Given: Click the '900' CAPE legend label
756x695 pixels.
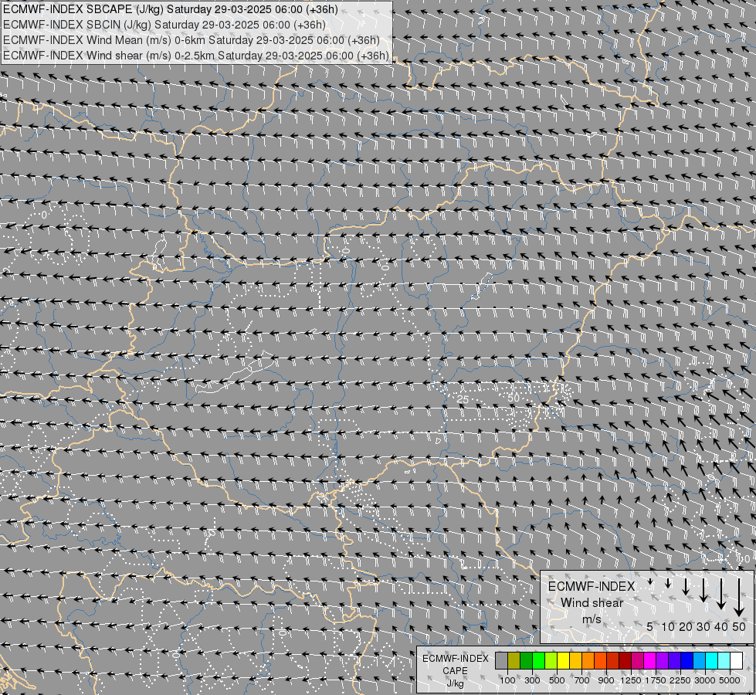Looking at the screenshot, I should click(x=606, y=680).
